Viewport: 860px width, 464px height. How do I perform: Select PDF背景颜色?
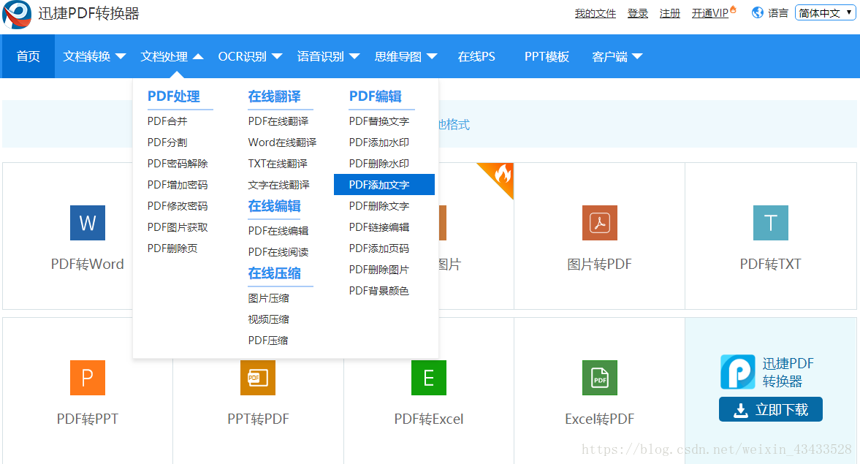tap(379, 291)
